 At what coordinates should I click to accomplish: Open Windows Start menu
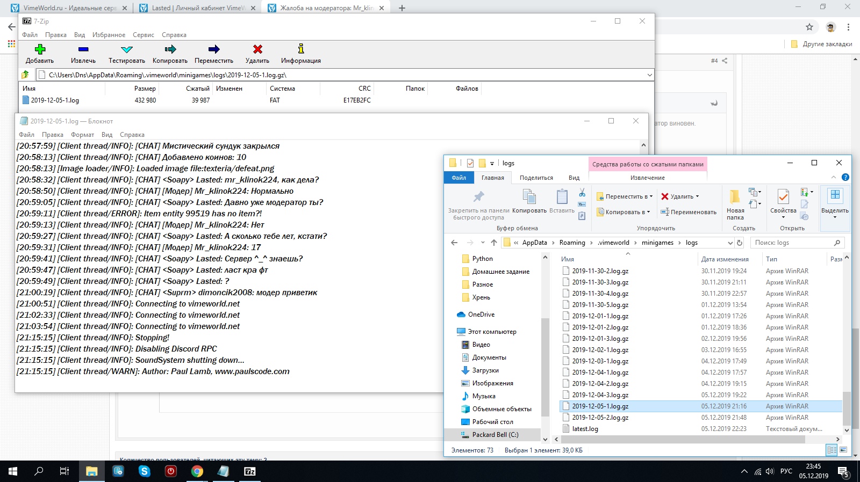coord(13,471)
